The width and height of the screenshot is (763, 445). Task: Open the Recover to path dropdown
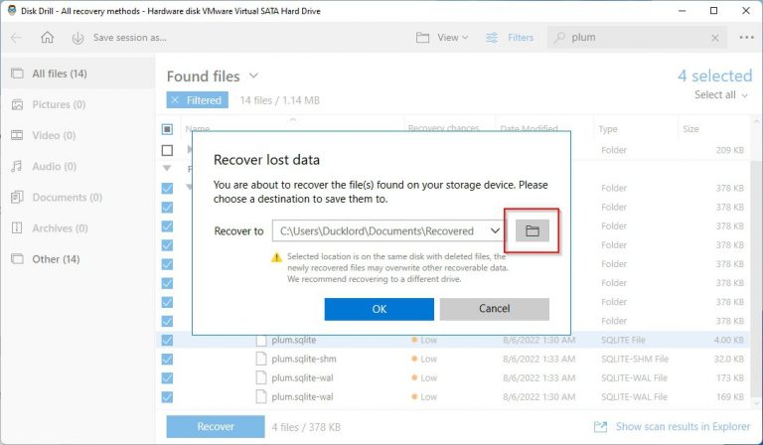pyautogui.click(x=496, y=231)
